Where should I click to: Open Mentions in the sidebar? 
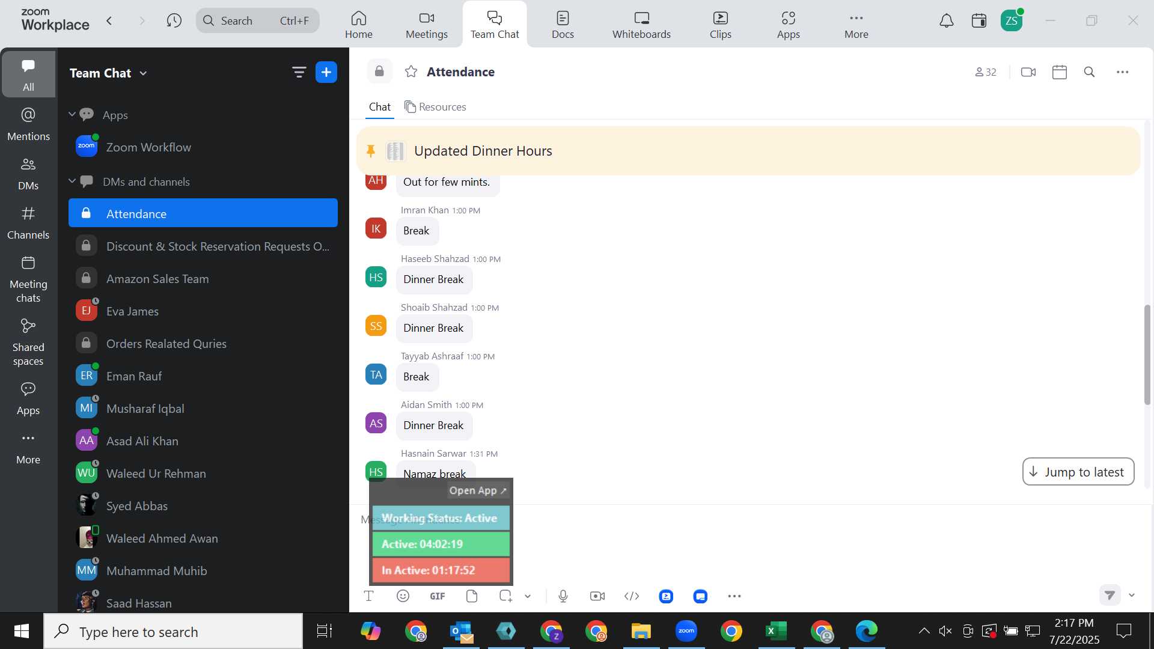tap(28, 124)
